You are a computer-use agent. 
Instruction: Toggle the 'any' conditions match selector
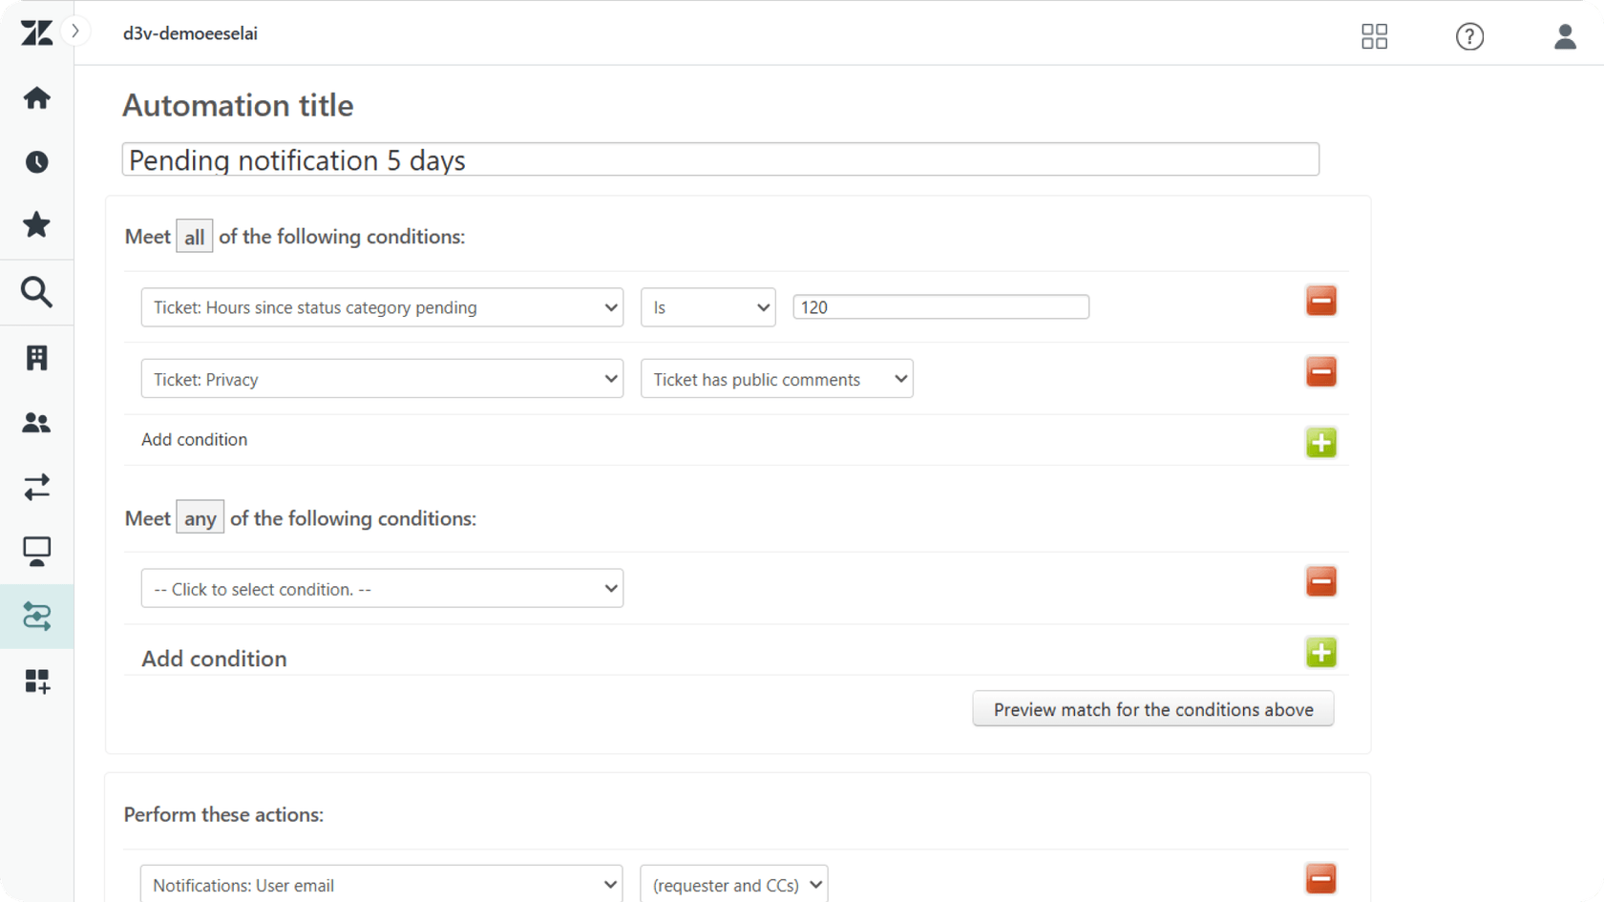pos(200,517)
